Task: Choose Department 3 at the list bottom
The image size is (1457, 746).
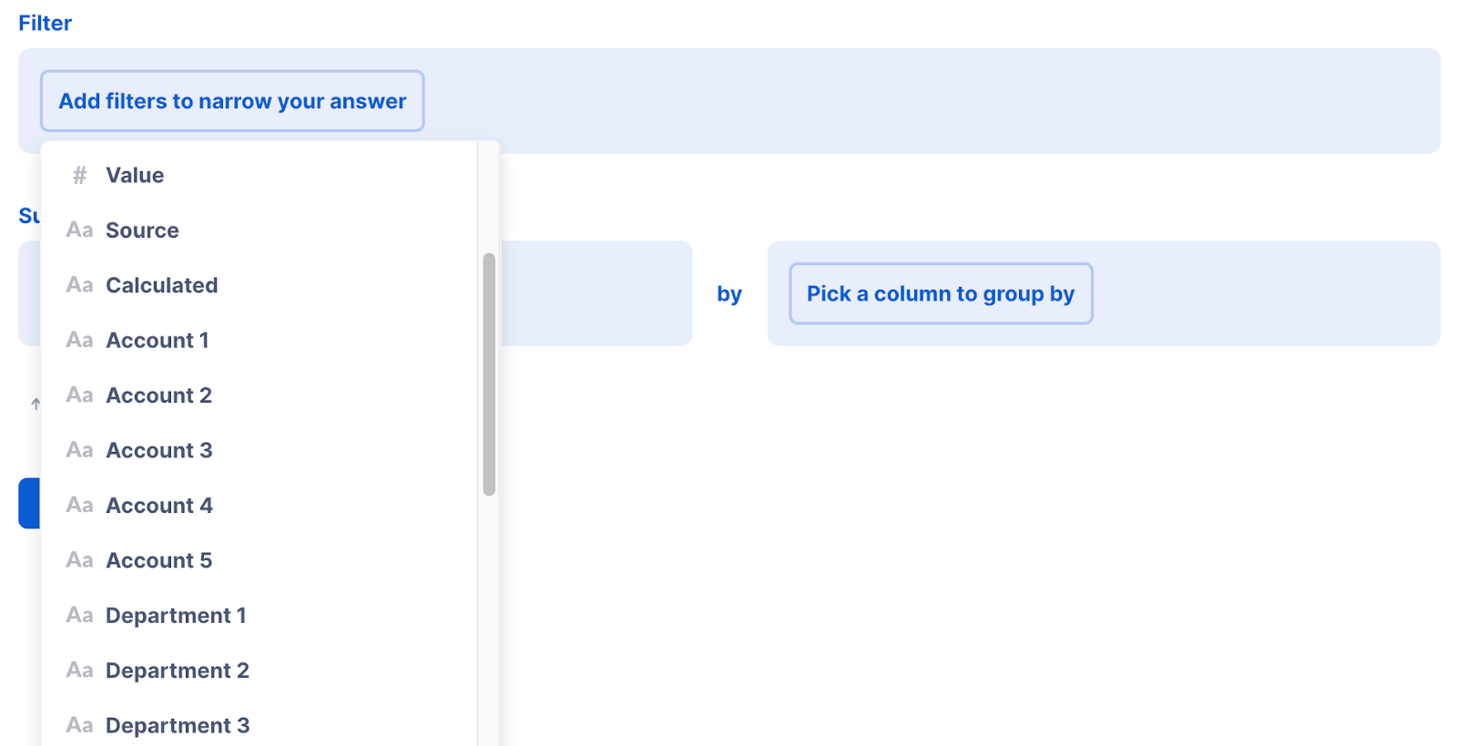Action: coord(178,724)
